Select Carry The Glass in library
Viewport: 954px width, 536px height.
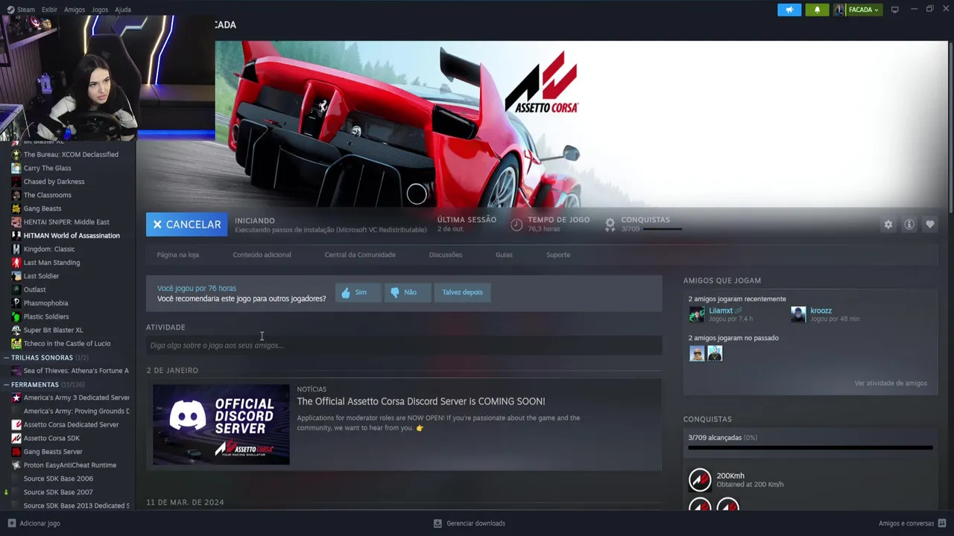click(47, 168)
